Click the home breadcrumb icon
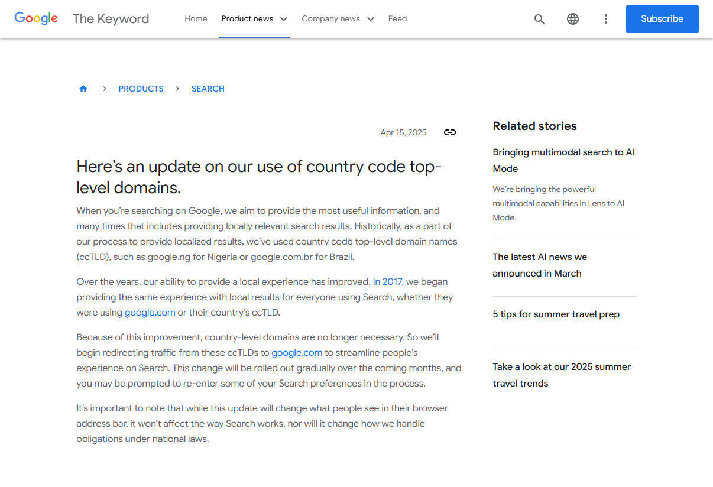Screen dimensions: 713x487 tap(83, 89)
